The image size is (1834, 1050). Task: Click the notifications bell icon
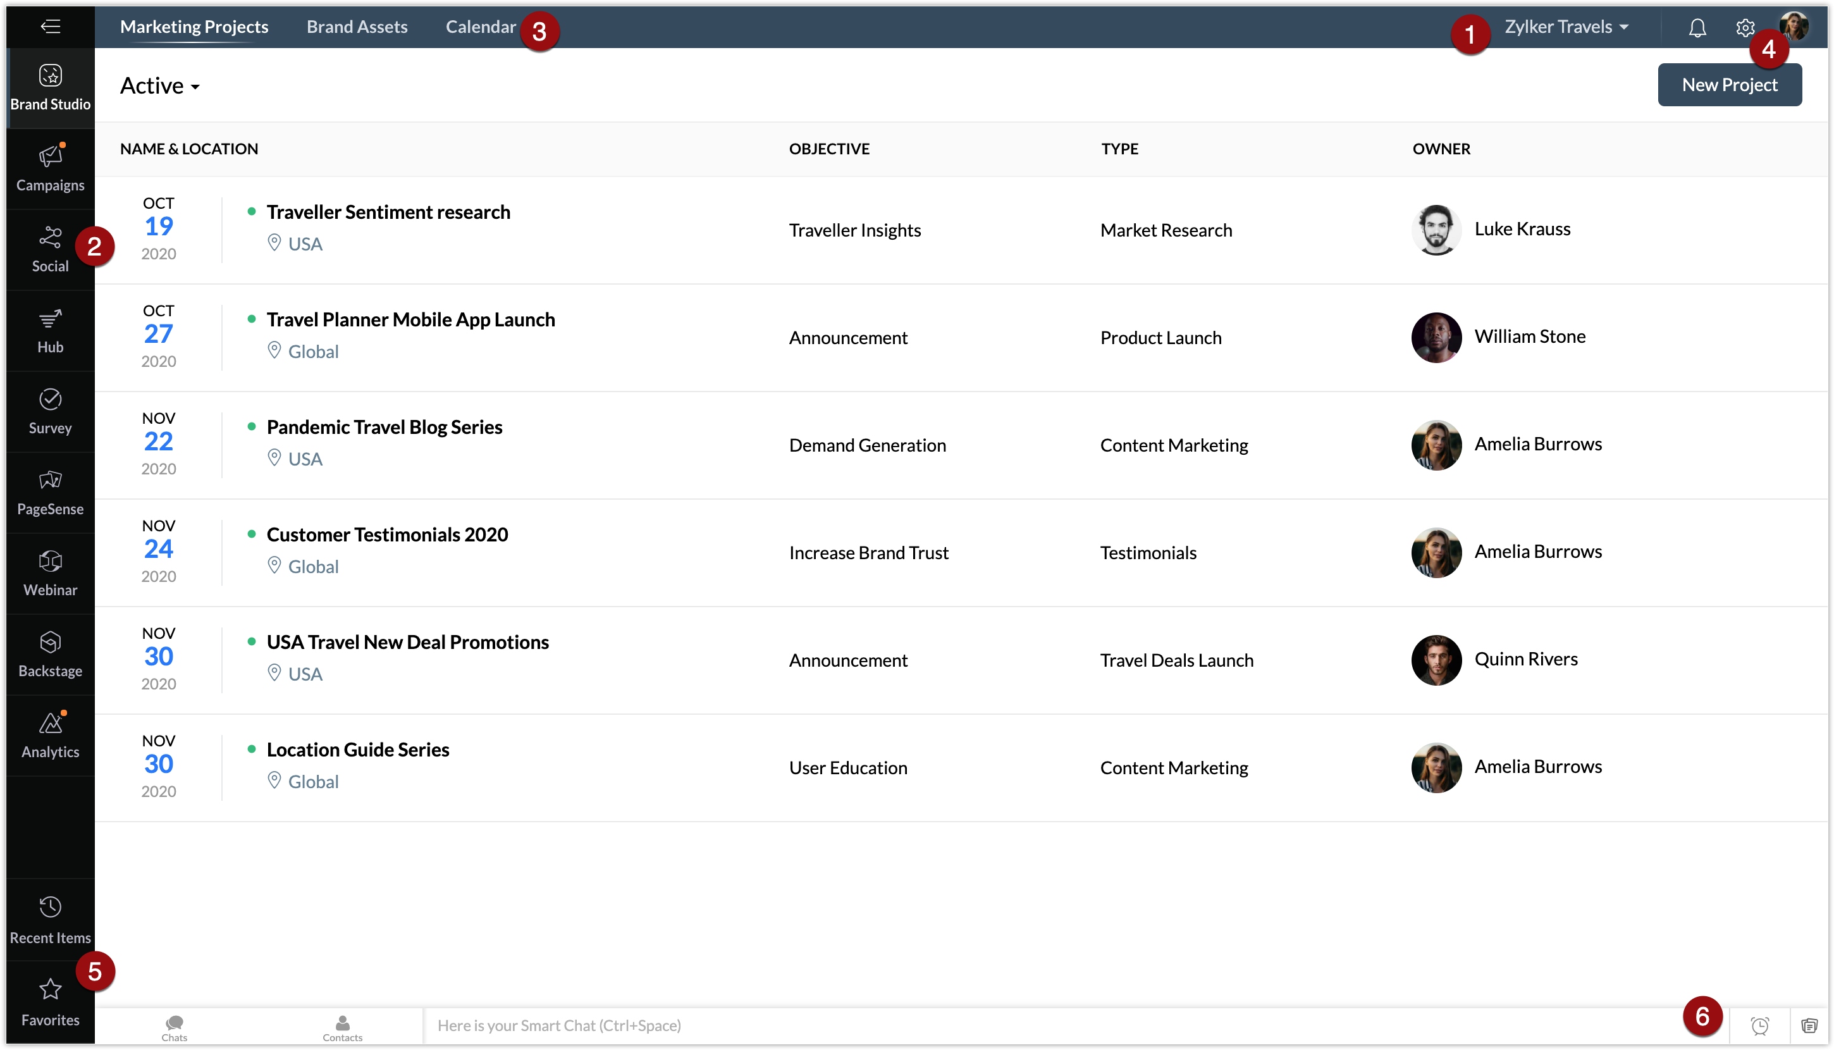1697,27
